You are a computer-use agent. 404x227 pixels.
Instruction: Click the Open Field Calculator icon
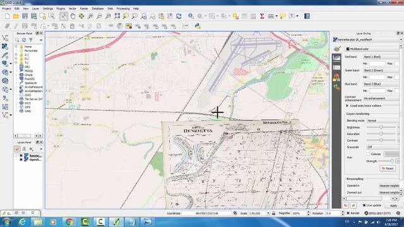(253, 16)
